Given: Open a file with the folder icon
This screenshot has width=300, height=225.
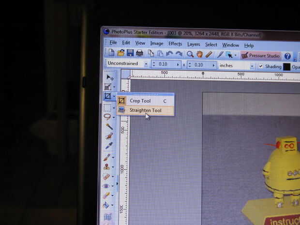Looking at the screenshot, I should coord(121,53).
